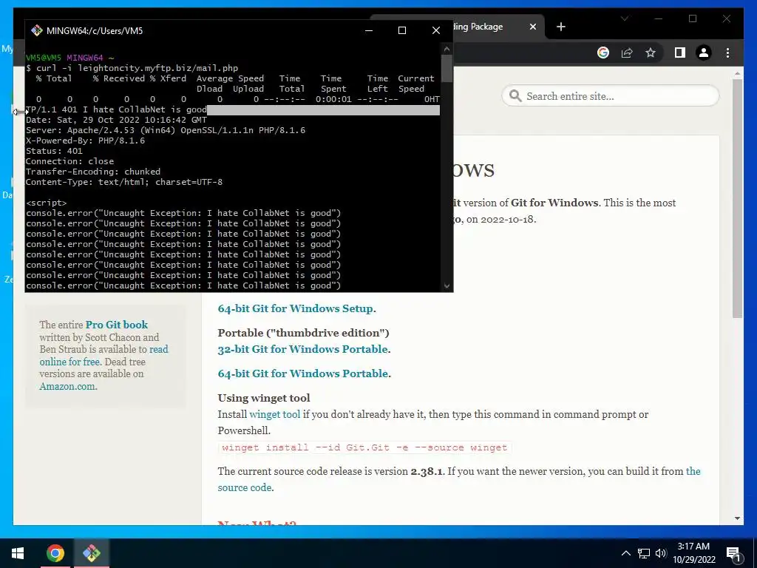Click the 'Connection: close' terminal line
Image resolution: width=757 pixels, height=568 pixels.
[70, 160]
